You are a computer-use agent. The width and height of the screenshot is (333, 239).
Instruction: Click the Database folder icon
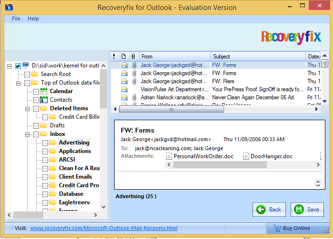[x=53, y=193]
